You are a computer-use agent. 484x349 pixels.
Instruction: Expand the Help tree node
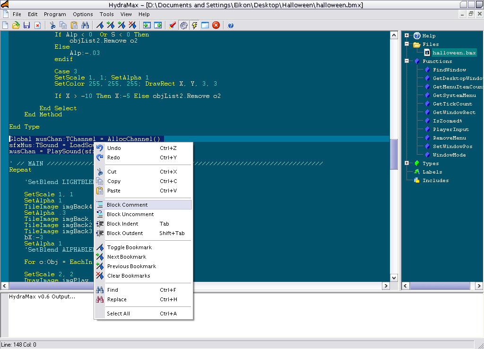click(406, 35)
